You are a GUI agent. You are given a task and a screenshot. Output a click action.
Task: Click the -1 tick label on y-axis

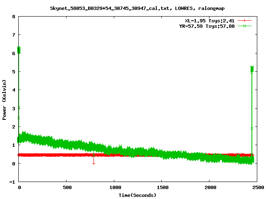12,182
